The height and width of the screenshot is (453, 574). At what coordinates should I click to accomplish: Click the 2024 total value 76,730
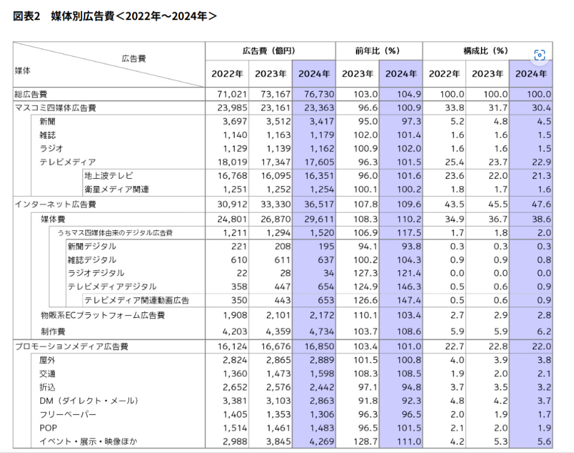click(x=316, y=94)
